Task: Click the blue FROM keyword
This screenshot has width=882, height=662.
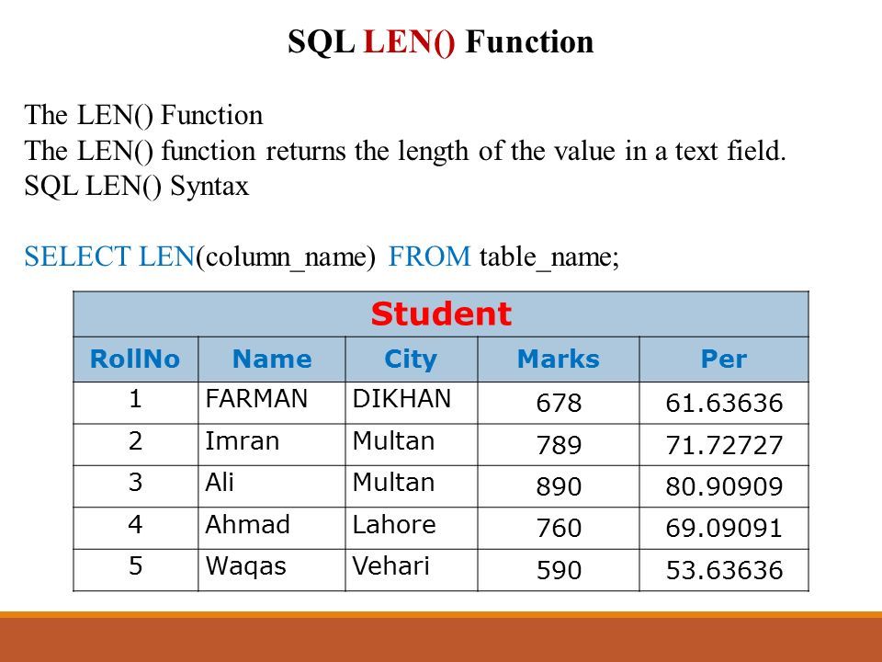Action: pos(429,257)
